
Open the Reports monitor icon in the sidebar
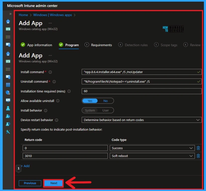8,100
